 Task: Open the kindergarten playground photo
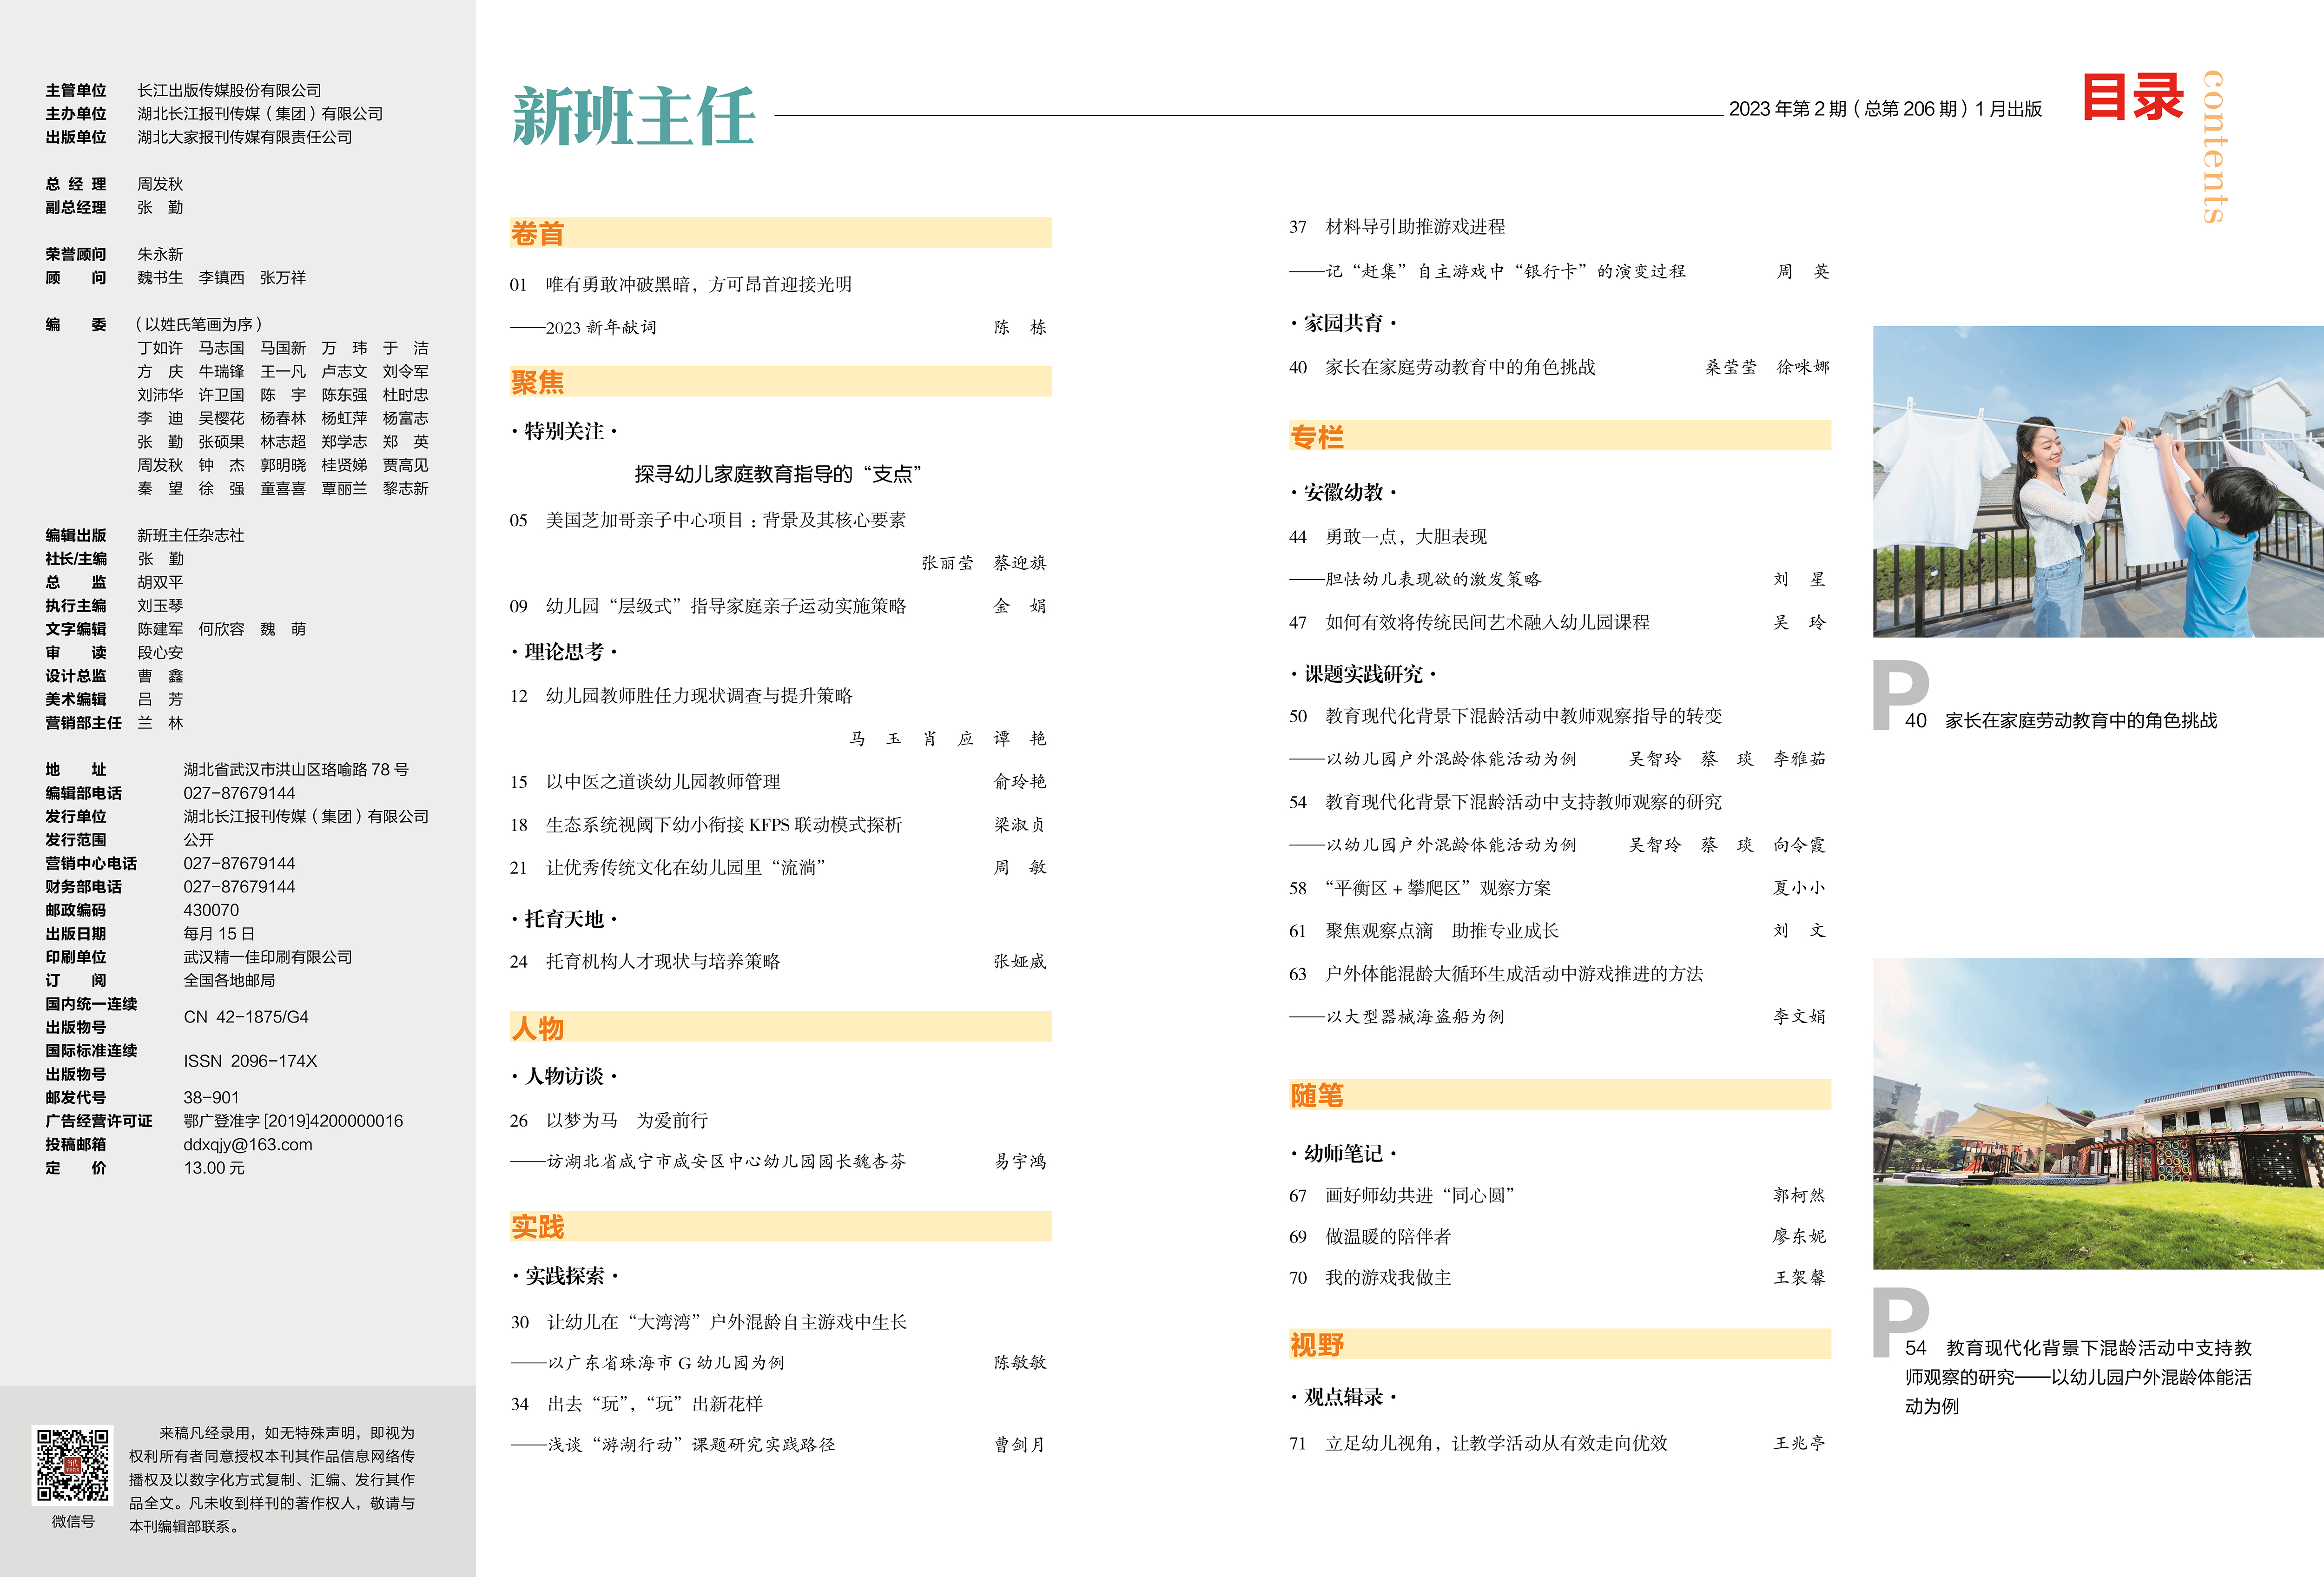point(2097,1113)
